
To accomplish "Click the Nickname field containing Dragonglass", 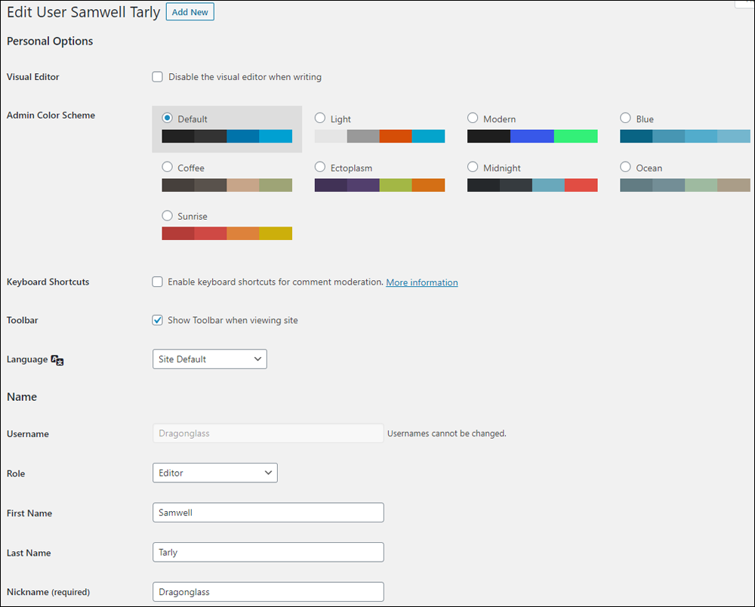I will (268, 592).
